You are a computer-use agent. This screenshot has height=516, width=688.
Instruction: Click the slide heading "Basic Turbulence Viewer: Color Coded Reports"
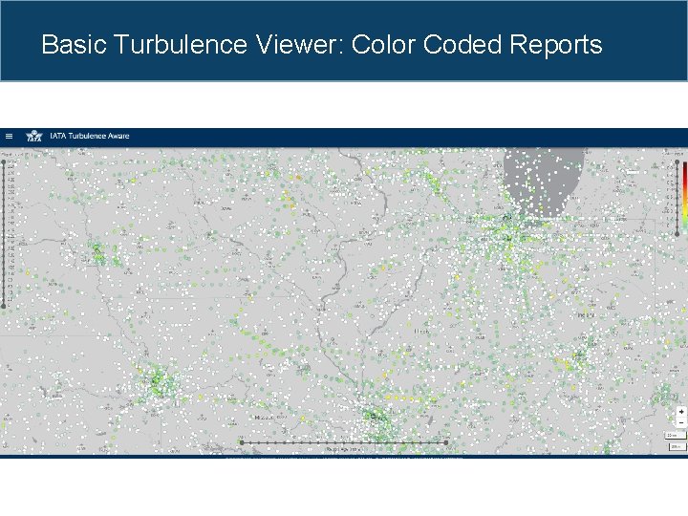[x=322, y=44]
